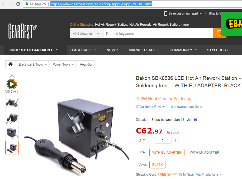Screen dimensions: 242x179
Task: Increase quantity with the plus button
Action: 176,140
